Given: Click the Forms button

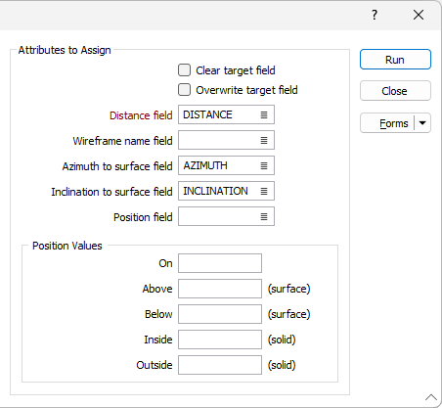Looking at the screenshot, I should click(x=387, y=123).
